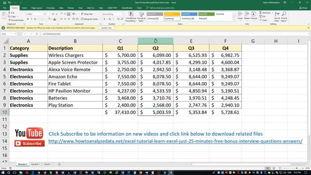Activate the Format Painter
Viewport: 311px width, 175px height.
[x=16, y=20]
